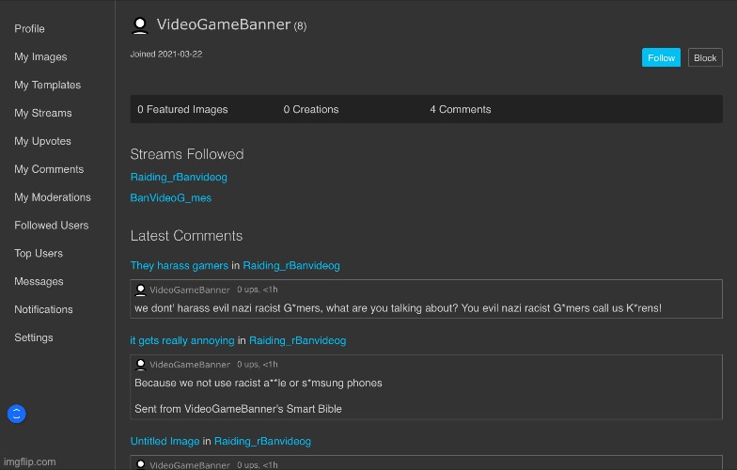This screenshot has width=737, height=470.
Task: Switch to the 4 Comments tab
Action: 460,109
